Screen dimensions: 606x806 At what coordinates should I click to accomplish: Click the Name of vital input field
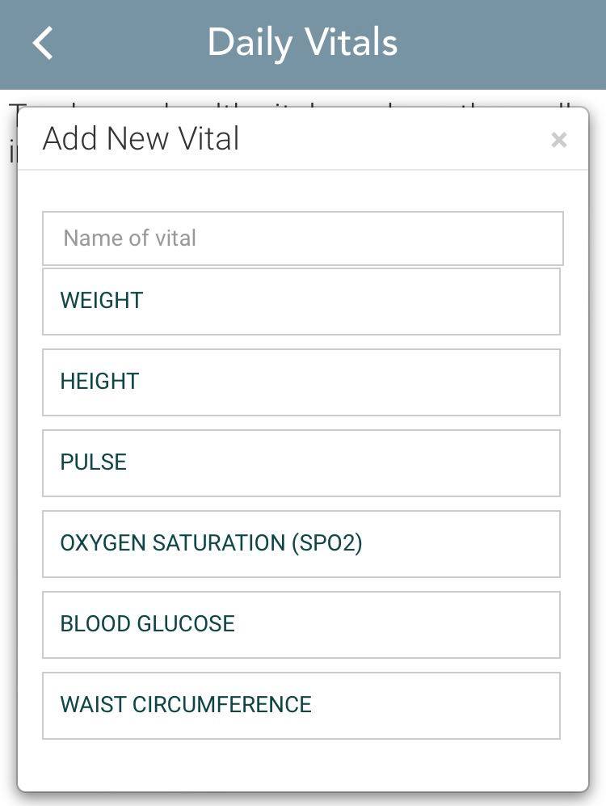[301, 238]
